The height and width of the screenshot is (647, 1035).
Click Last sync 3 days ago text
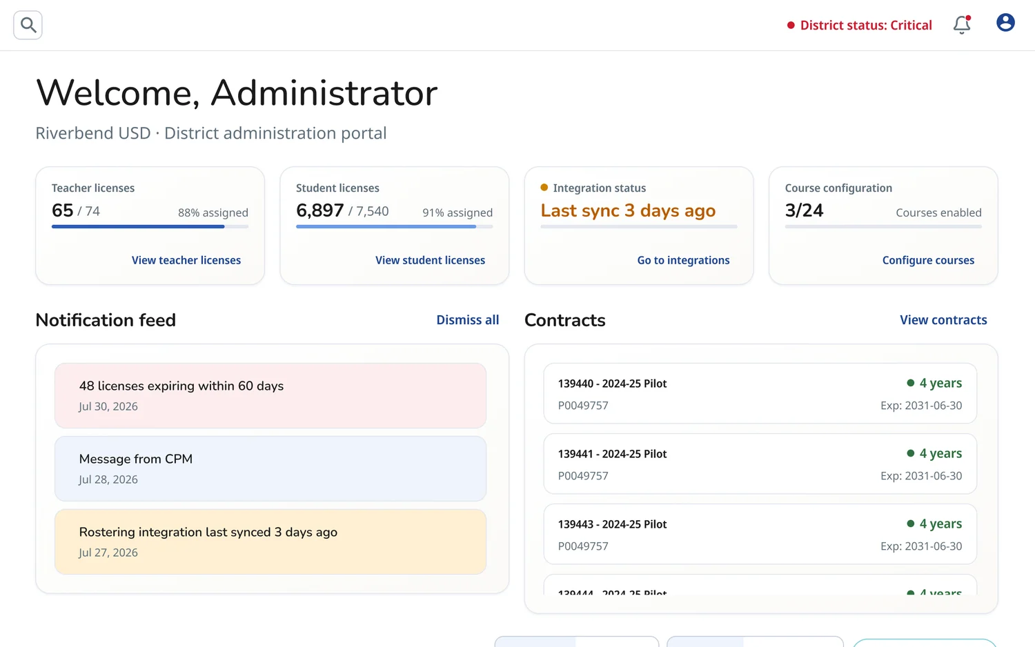(x=628, y=211)
